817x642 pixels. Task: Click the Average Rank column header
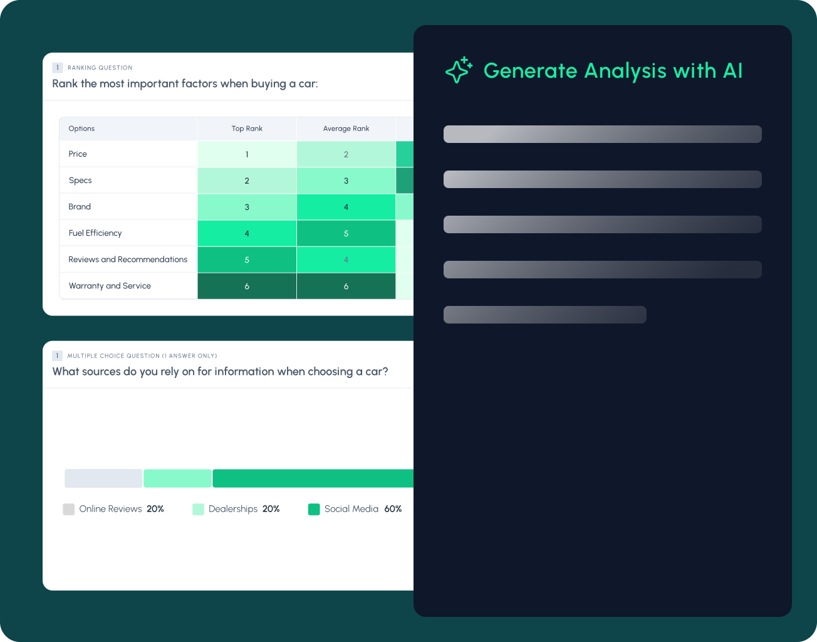tap(346, 129)
